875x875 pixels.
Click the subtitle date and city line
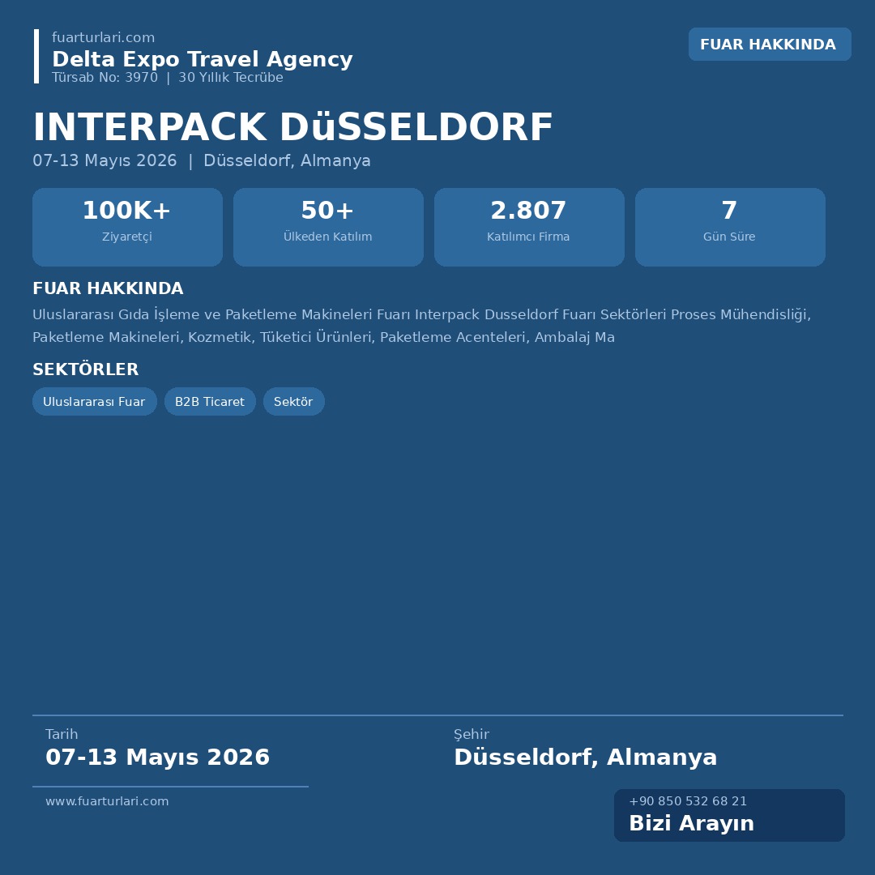pyautogui.click(x=202, y=160)
